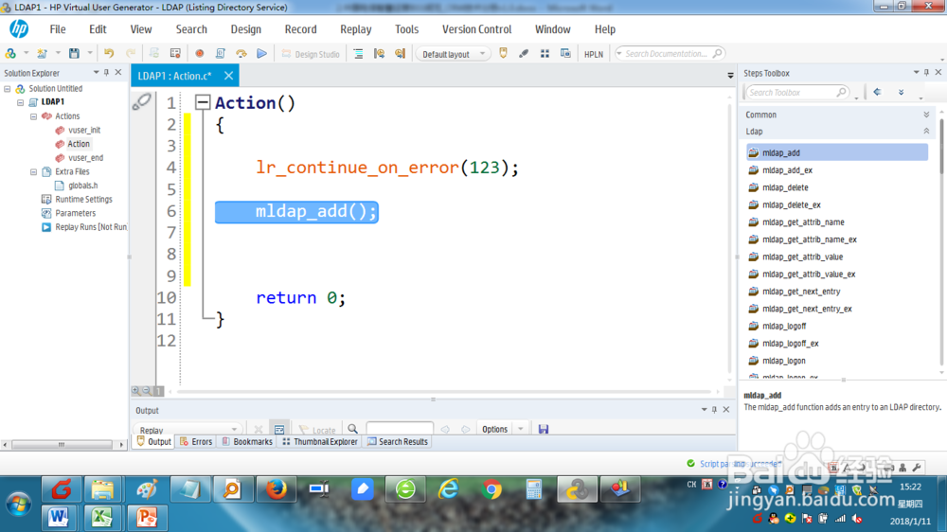Select vuser_end in Solution Explorer
The width and height of the screenshot is (947, 532).
coord(85,157)
